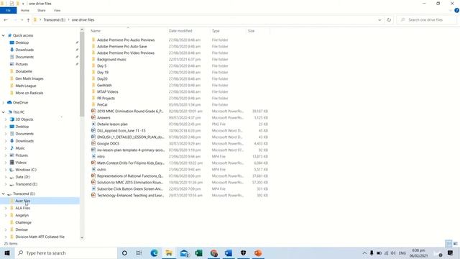Select Gen Math Images in Quick access

[29, 78]
